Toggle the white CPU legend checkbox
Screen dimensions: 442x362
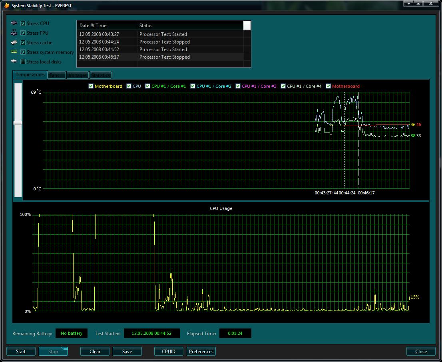tap(129, 86)
